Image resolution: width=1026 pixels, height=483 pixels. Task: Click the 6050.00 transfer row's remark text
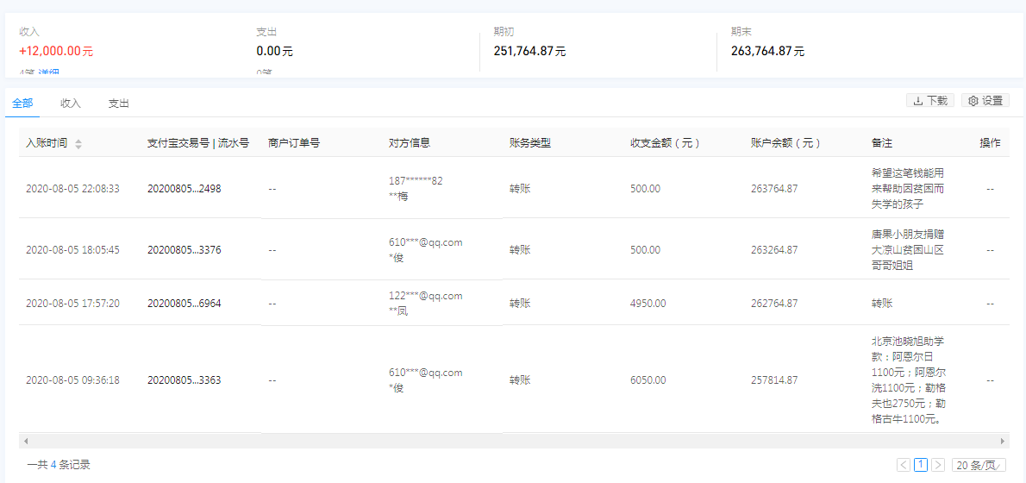(909, 380)
